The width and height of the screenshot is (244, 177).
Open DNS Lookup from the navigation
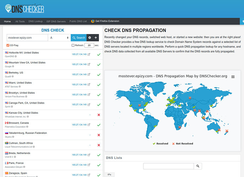click(x=35, y=21)
